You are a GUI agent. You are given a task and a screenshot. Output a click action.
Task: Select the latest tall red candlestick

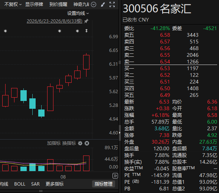(86, 62)
